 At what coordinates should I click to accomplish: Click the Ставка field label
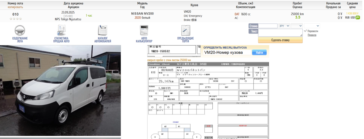pyautogui.click(x=253, y=26)
